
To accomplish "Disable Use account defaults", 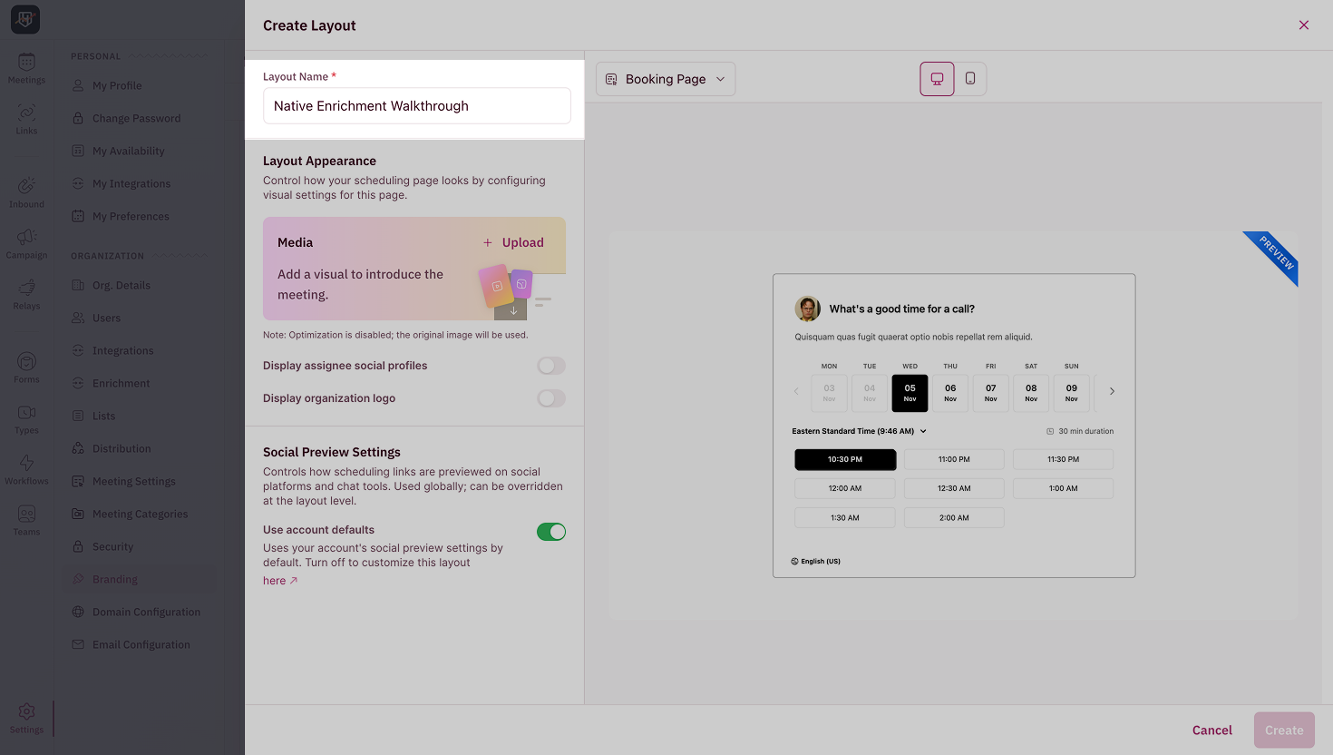I will click(551, 531).
